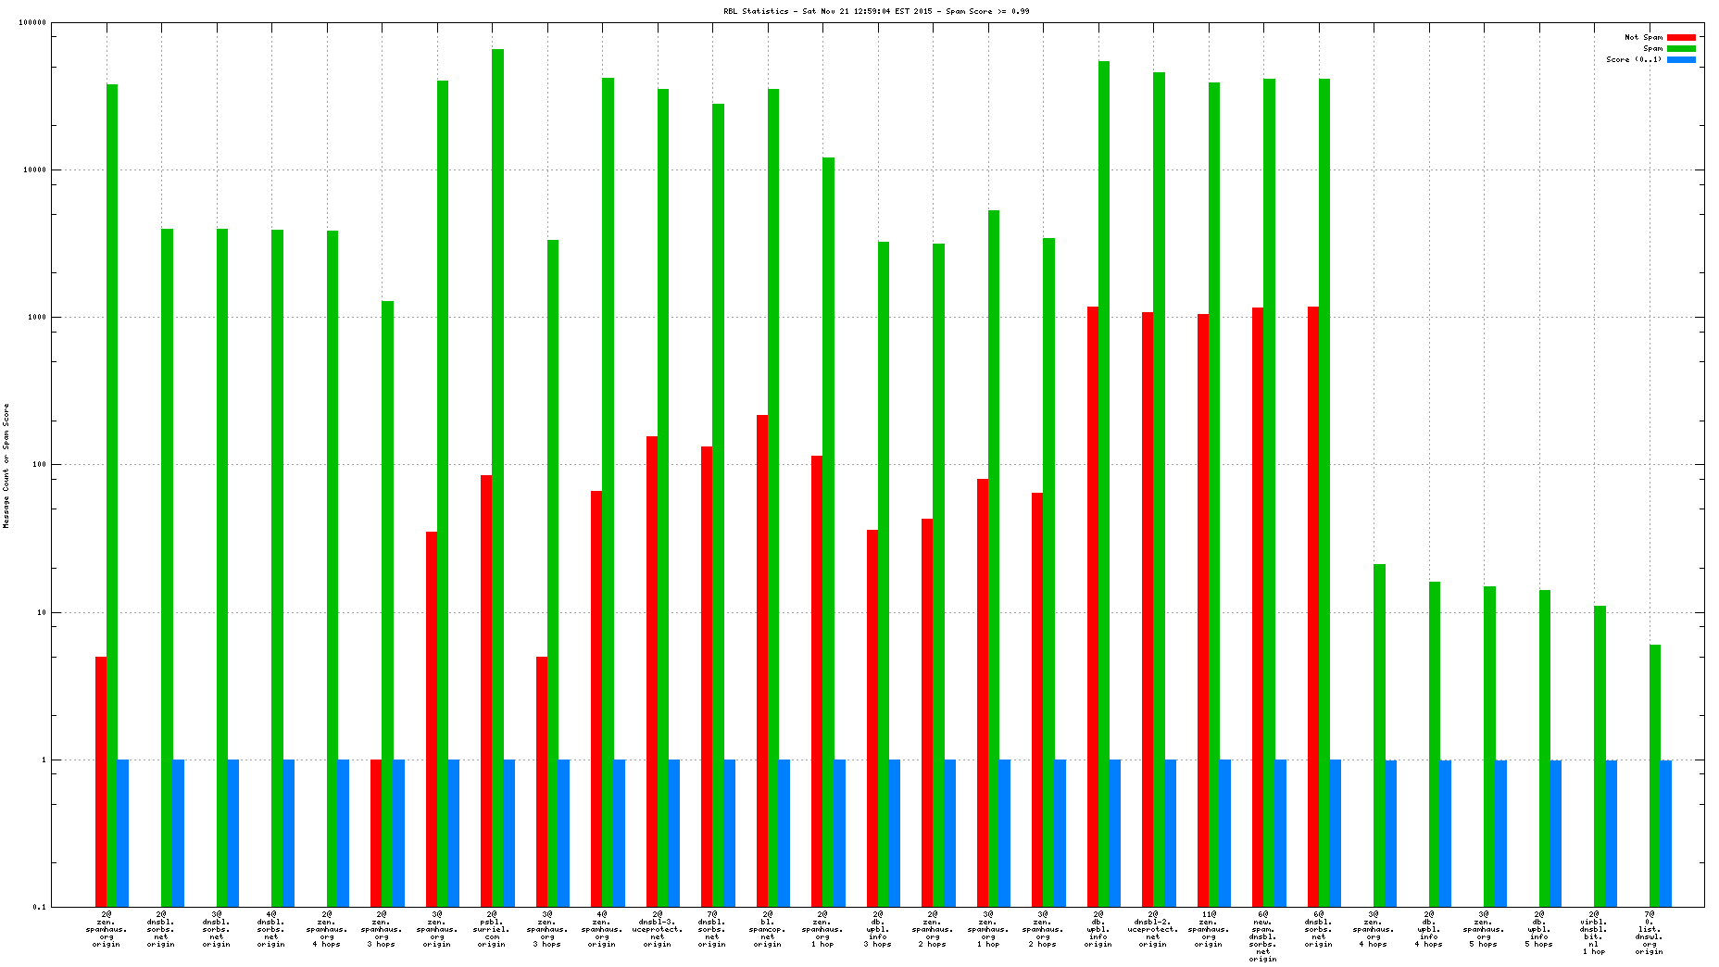This screenshot has width=1719, height=967.
Task: Select the 'Not Spam' legend label
Action: click(1643, 37)
